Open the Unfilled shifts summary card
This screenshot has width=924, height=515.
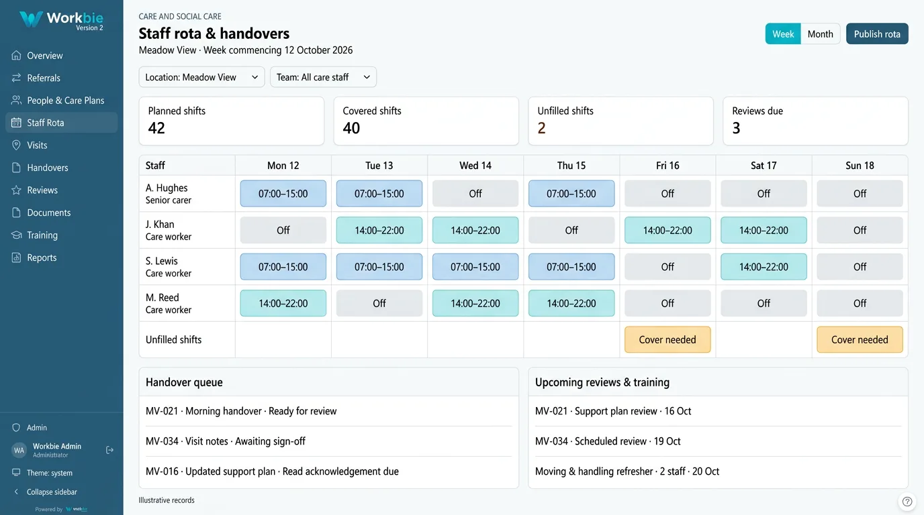[620, 121]
